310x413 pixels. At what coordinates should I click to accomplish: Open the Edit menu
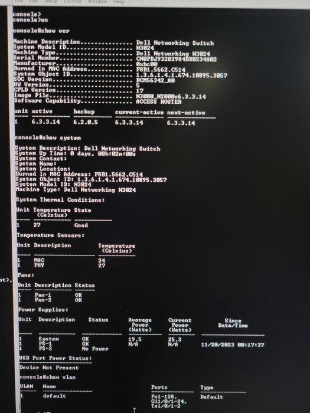(x=33, y=1)
